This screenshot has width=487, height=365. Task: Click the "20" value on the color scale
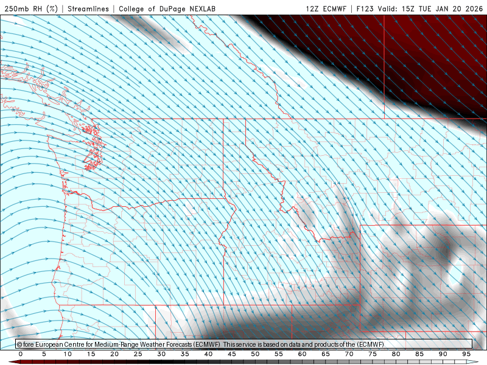[114, 354]
